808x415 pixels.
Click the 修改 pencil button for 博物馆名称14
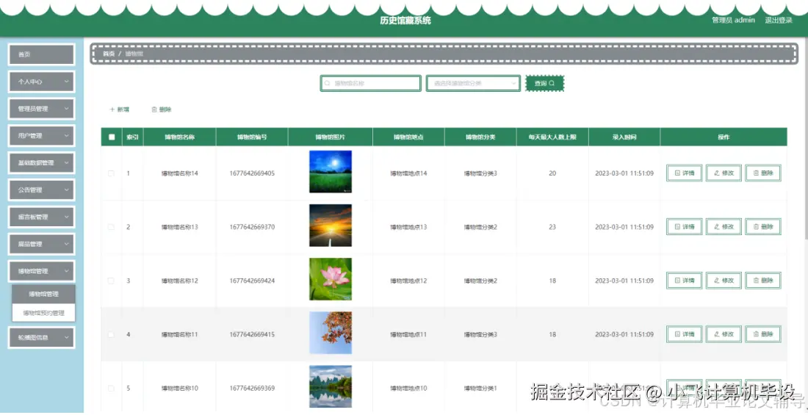tap(724, 173)
